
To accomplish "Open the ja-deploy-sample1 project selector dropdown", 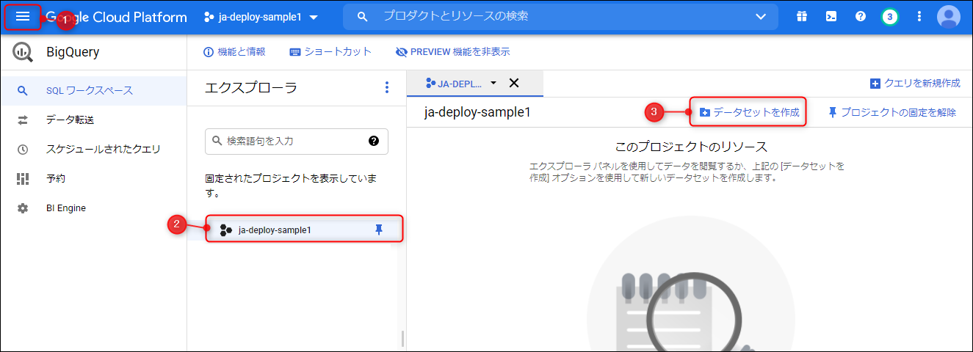I will click(261, 17).
